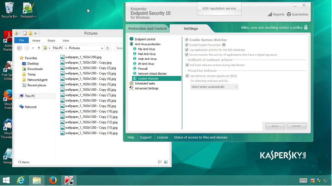
Task: Toggle Enable System Watcher checkbox
Action: pos(186,40)
